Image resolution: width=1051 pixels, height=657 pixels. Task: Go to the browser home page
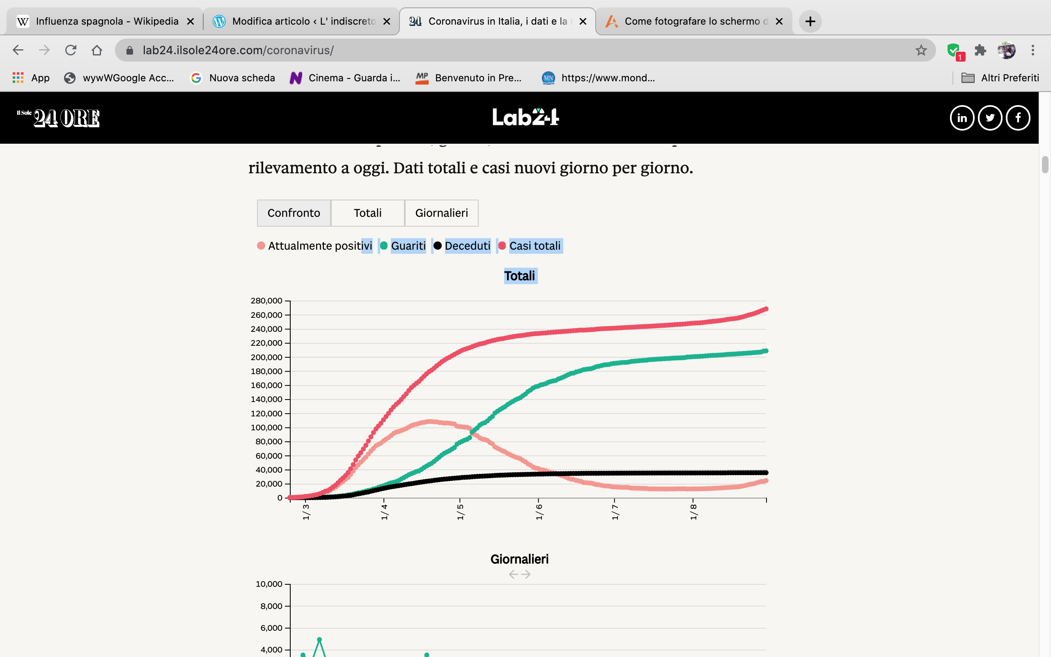coord(97,51)
